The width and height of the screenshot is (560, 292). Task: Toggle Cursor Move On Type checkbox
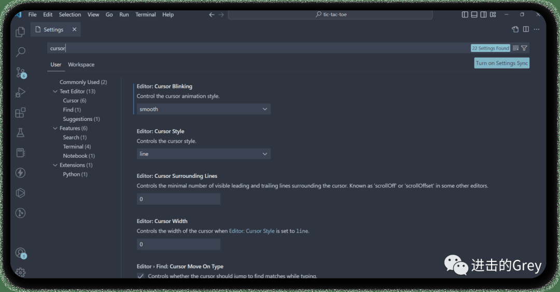(141, 276)
